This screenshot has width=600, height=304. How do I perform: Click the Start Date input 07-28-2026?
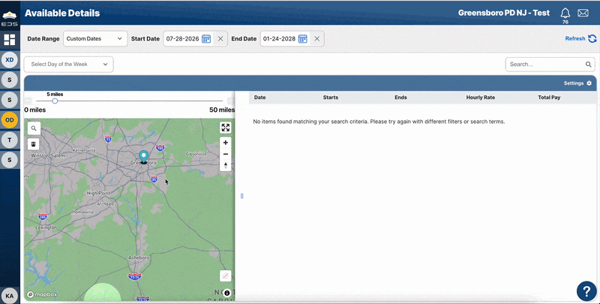tap(182, 39)
